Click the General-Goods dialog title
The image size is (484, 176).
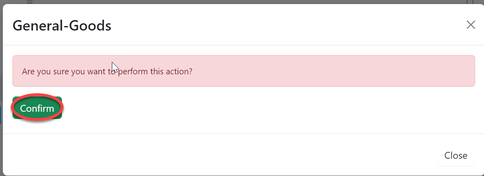point(62,26)
